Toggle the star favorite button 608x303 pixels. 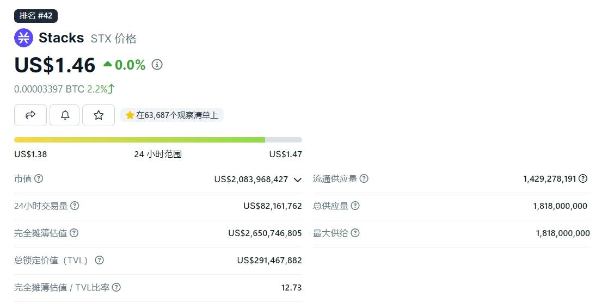(99, 115)
